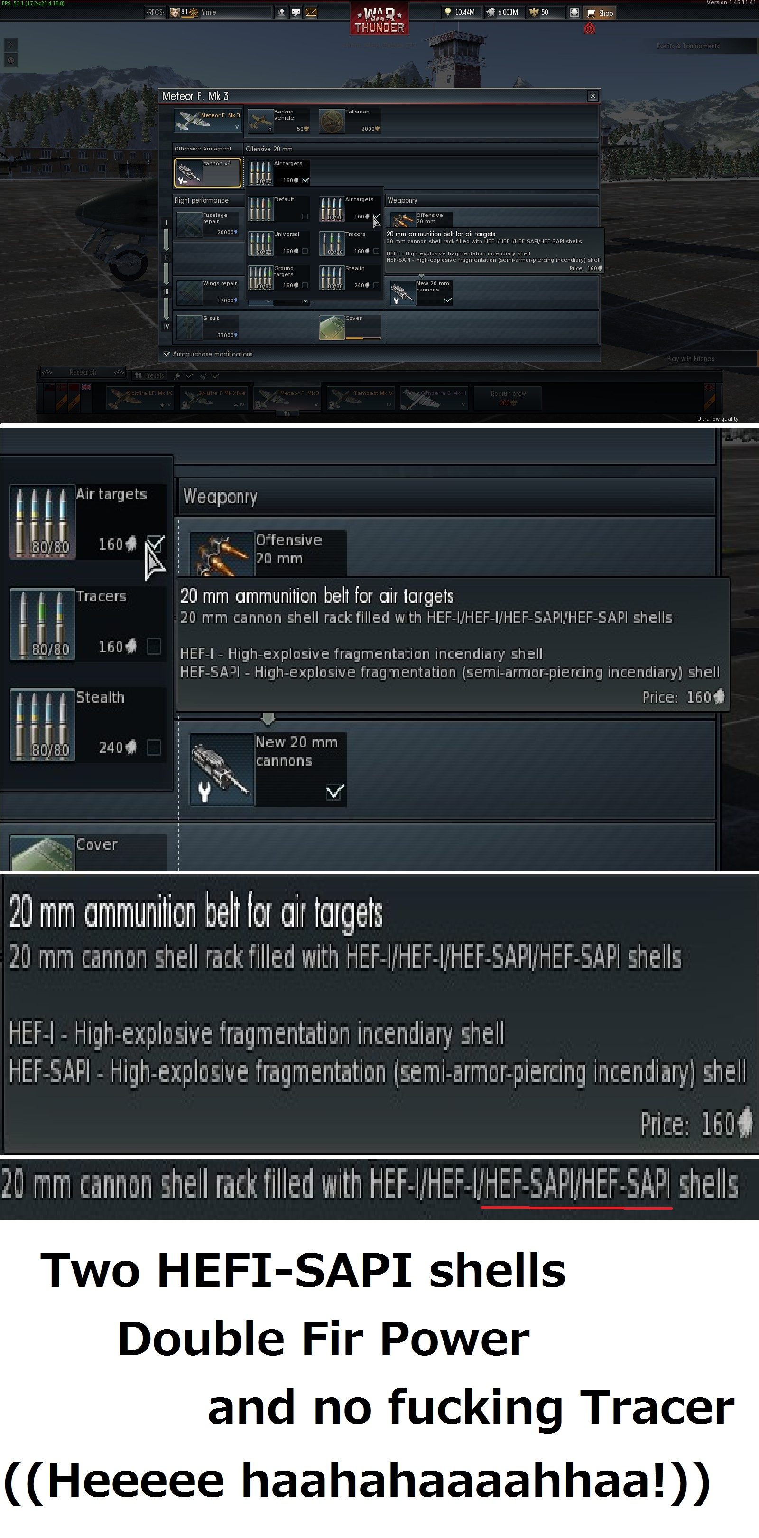759x1538 pixels.
Task: Tick the Universal belt checkbox
Action: click(305, 252)
